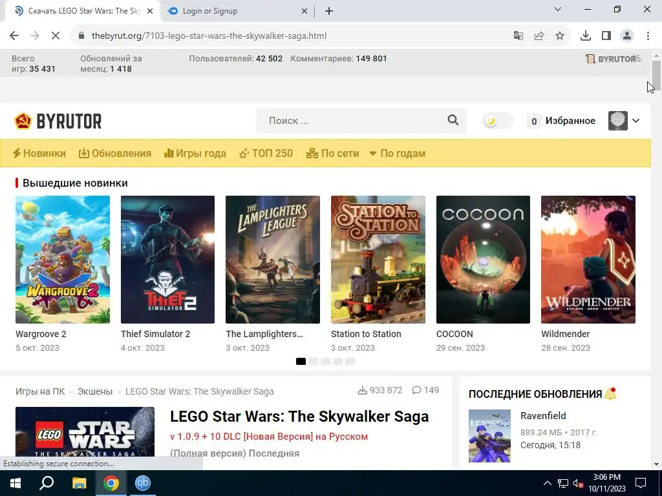Image resolution: width=662 pixels, height=496 pixels.
Task: Click Thief Simulator 2 title link
Action: [155, 334]
